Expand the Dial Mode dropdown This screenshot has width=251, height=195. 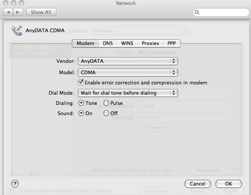[128, 93]
